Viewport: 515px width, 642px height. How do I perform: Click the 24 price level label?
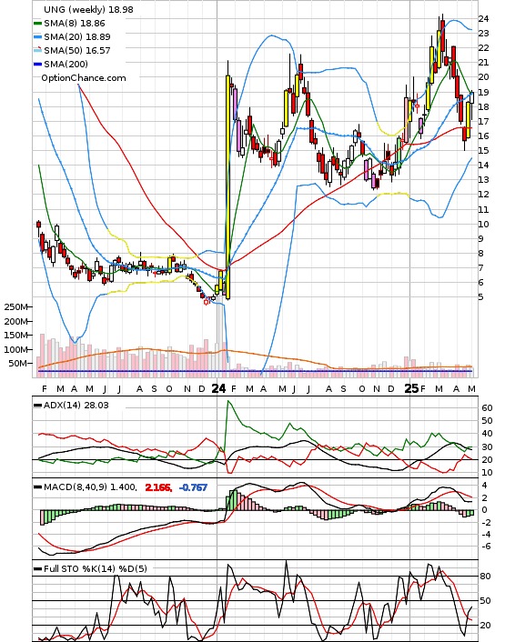483,19
